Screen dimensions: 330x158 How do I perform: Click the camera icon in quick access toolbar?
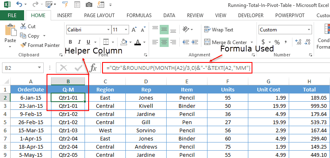89,4
